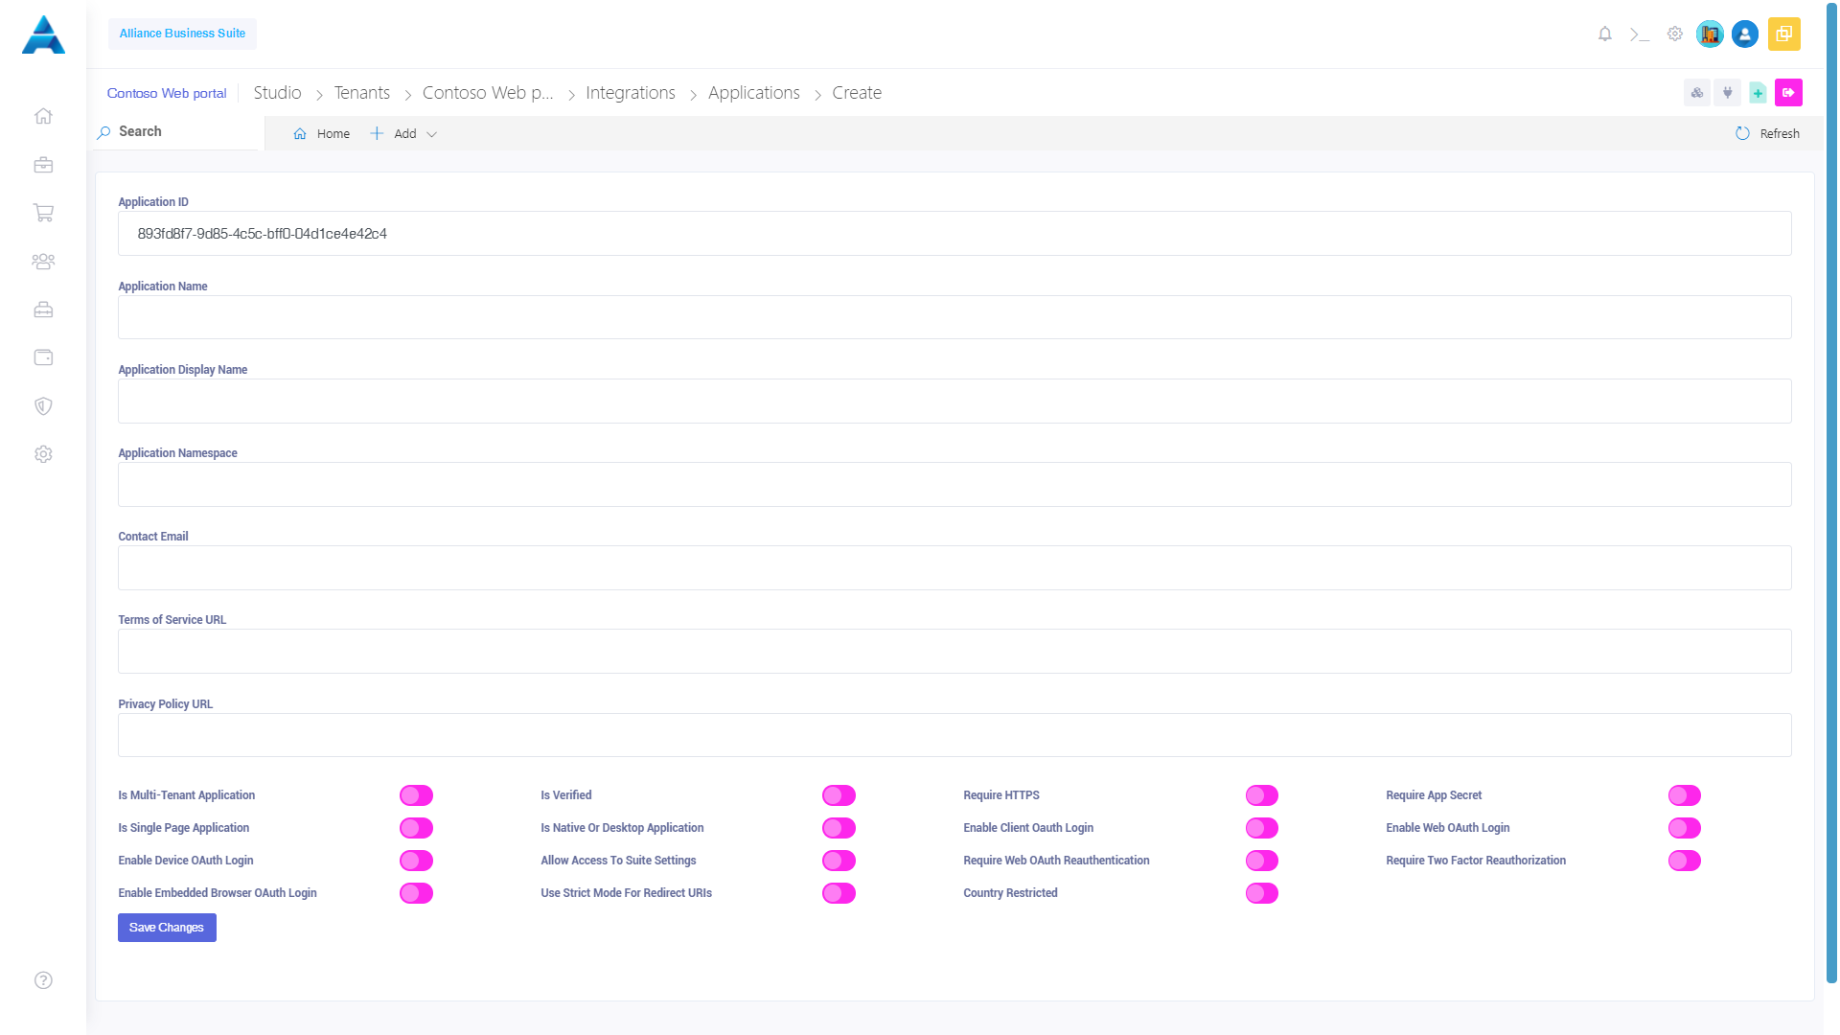Open the Home sidebar icon
Image resolution: width=1840 pixels, height=1035 pixels.
coord(43,116)
